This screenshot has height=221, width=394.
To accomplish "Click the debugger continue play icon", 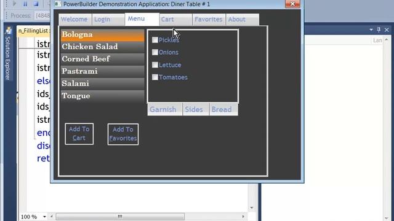I will (x=14, y=4).
